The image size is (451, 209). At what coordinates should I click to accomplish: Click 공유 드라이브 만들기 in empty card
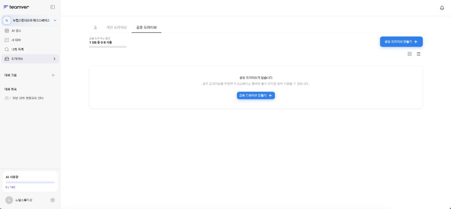(x=256, y=95)
